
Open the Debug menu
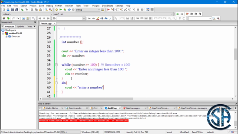pos(49,6)
